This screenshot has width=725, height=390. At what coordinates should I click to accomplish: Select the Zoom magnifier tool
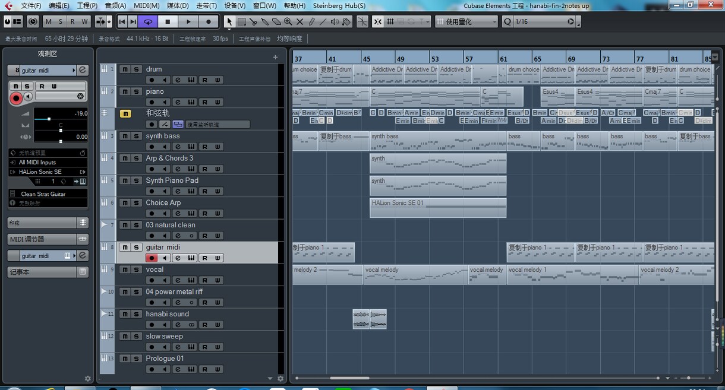click(288, 21)
